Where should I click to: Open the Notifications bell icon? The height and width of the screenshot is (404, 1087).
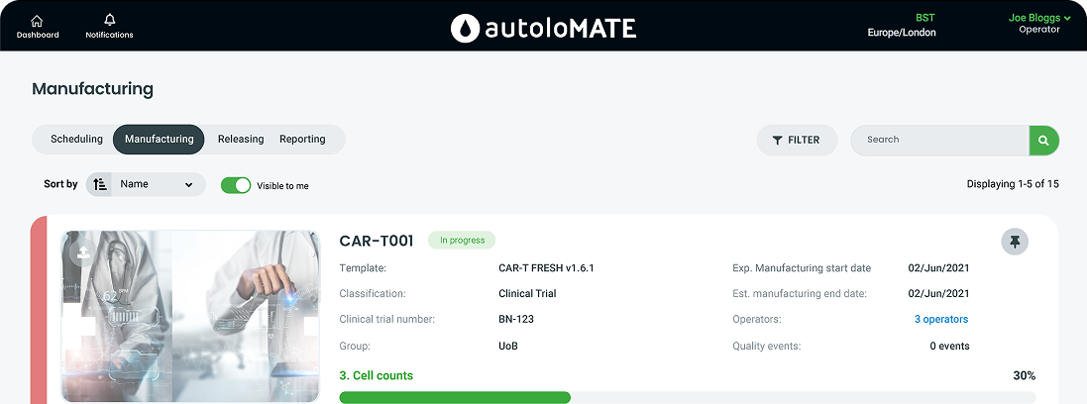[x=109, y=21]
